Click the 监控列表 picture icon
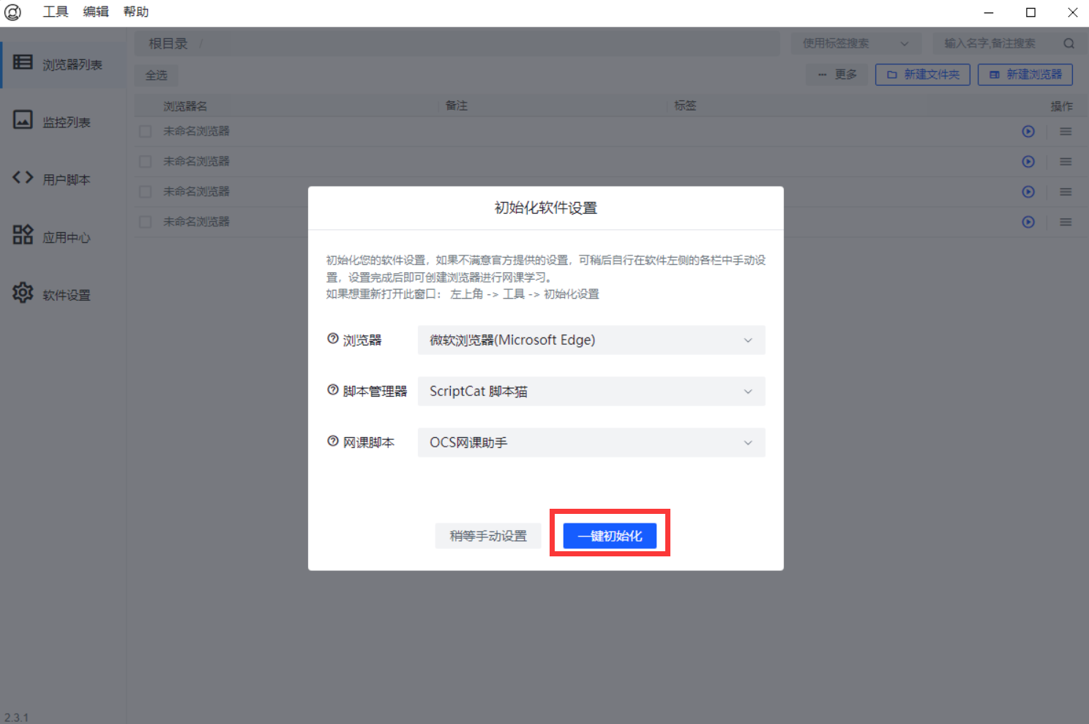Screen dimensions: 1089x724 tap(23, 119)
